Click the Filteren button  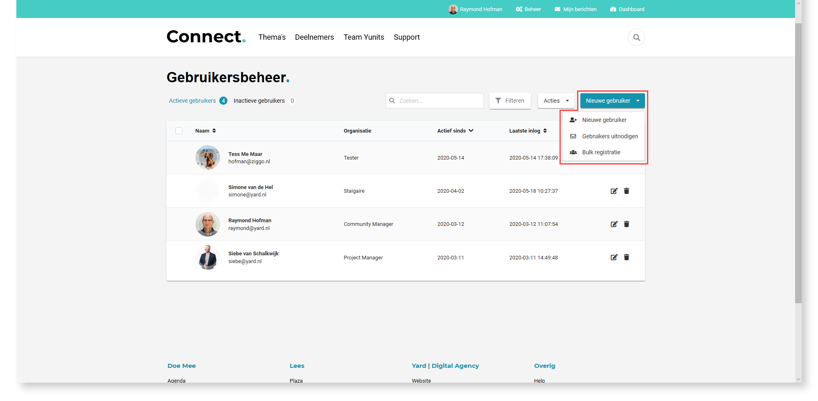pyautogui.click(x=510, y=101)
